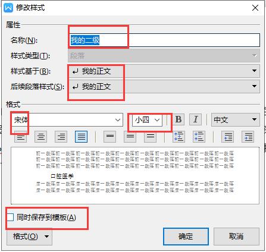This screenshot has height=252, width=266.
Task: Click the WPS Writer logo icon
Action: point(8,8)
